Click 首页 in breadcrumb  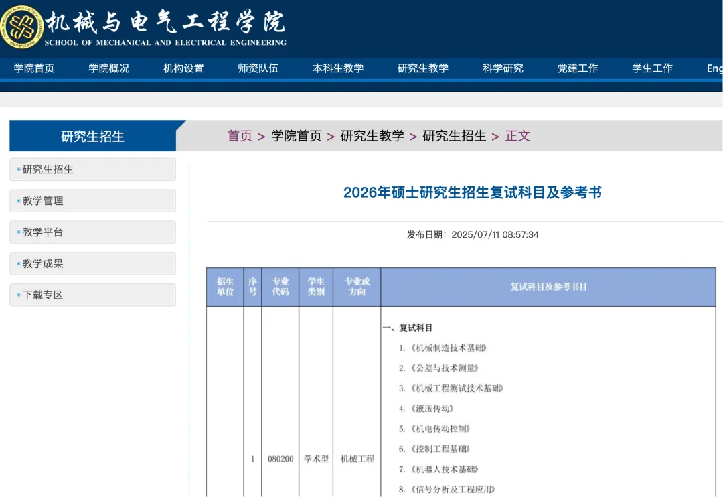(240, 136)
